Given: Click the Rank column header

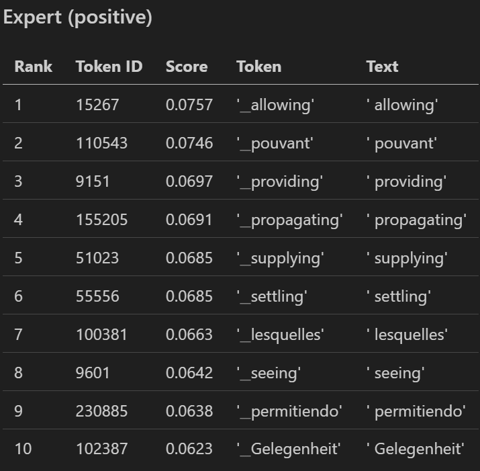Looking at the screenshot, I should click(33, 67).
